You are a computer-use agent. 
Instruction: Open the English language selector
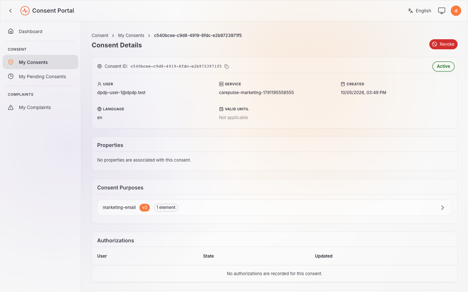click(420, 11)
